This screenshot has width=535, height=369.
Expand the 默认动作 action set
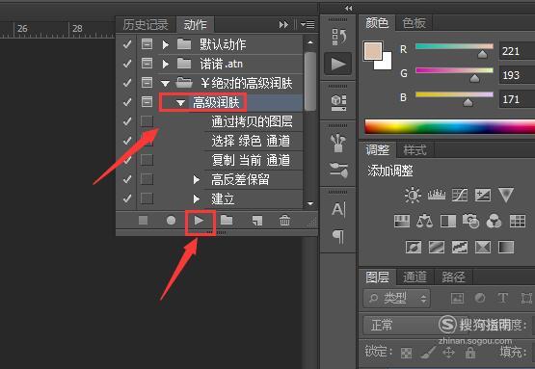[166, 44]
